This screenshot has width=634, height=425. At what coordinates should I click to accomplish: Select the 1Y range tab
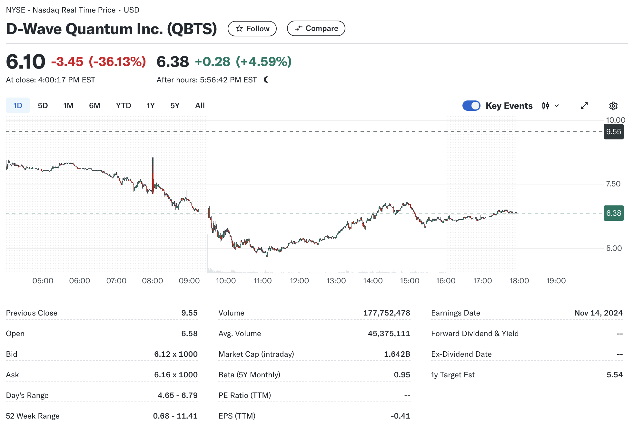(151, 106)
